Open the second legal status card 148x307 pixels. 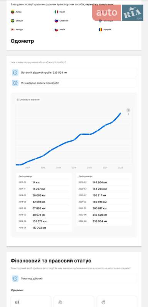tap(74, 301)
